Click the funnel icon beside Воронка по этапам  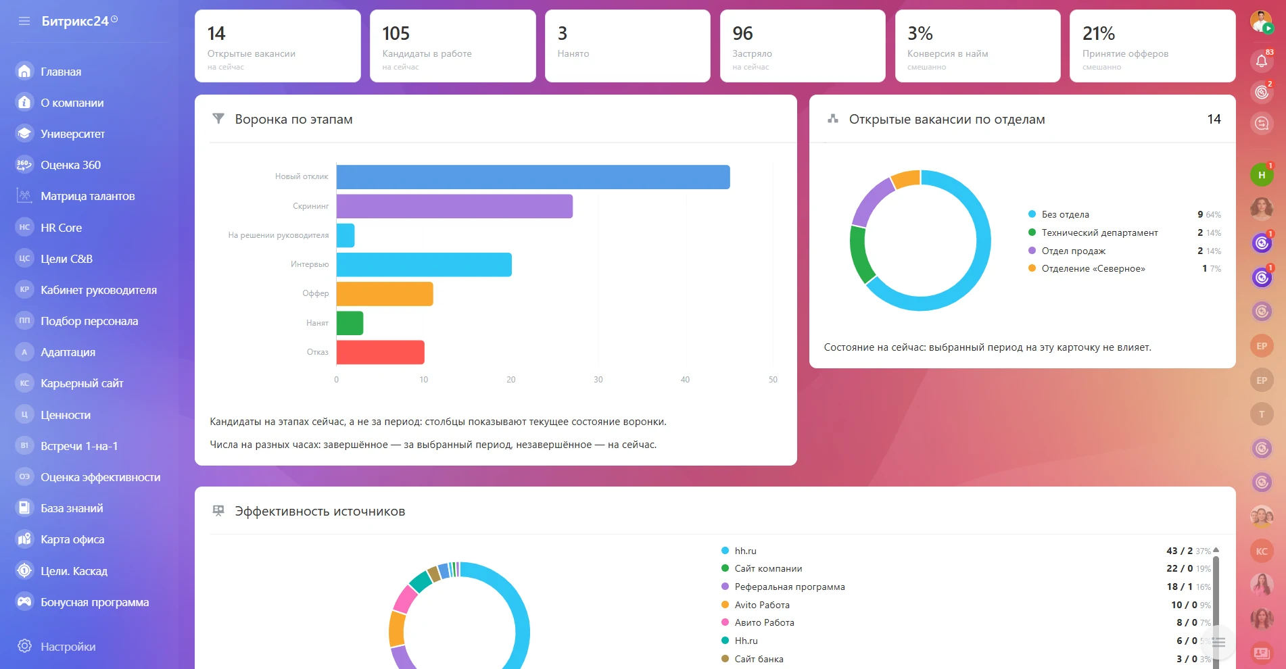(x=218, y=119)
